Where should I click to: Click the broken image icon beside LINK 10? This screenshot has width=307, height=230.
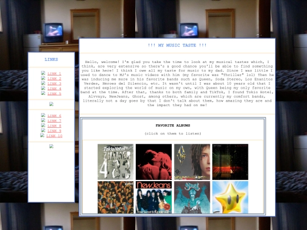[x=42, y=135]
